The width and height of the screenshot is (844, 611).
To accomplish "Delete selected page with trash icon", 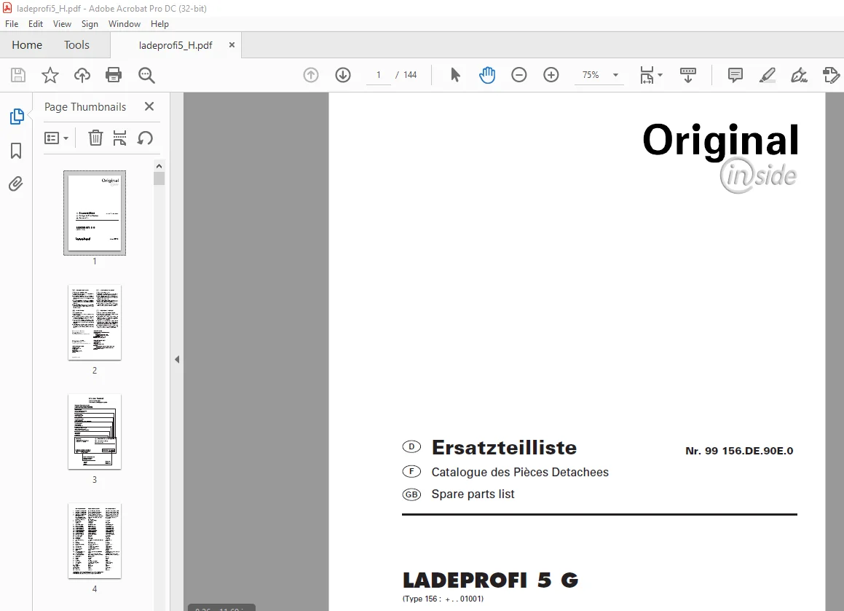I will click(95, 138).
